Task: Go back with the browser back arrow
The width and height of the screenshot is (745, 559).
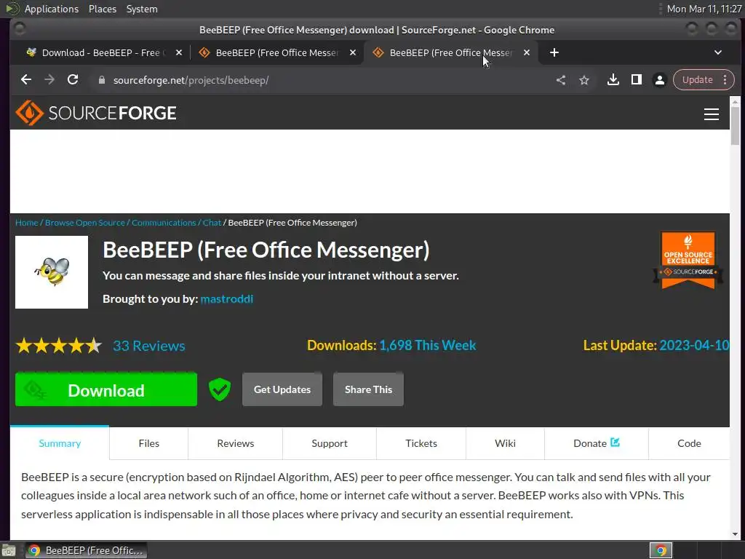Action: click(x=26, y=80)
